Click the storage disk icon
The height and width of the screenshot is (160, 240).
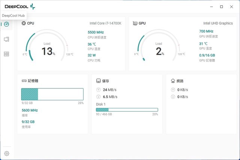point(98,81)
